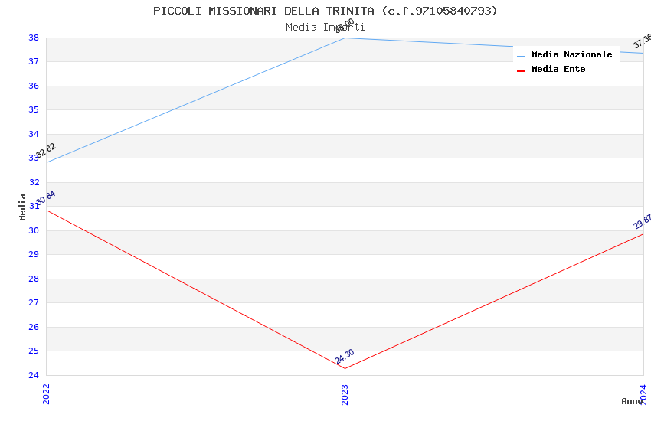Select the Media Ente legend label
This screenshot has height=421, width=651.
pos(558,69)
